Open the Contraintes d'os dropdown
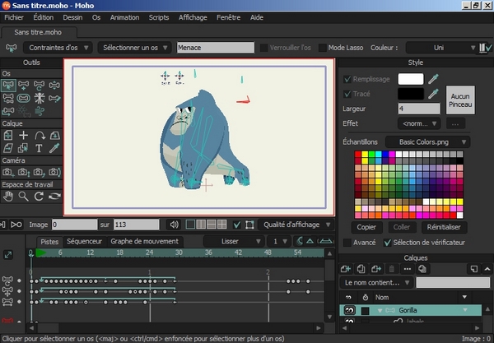The height and width of the screenshot is (343, 494). click(x=58, y=48)
